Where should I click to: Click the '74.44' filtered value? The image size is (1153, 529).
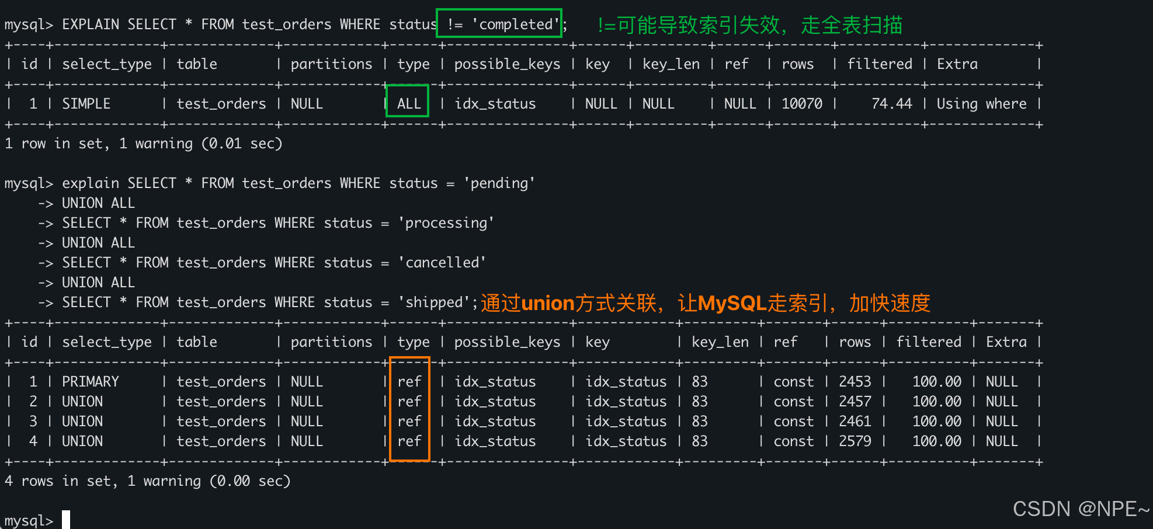point(892,104)
